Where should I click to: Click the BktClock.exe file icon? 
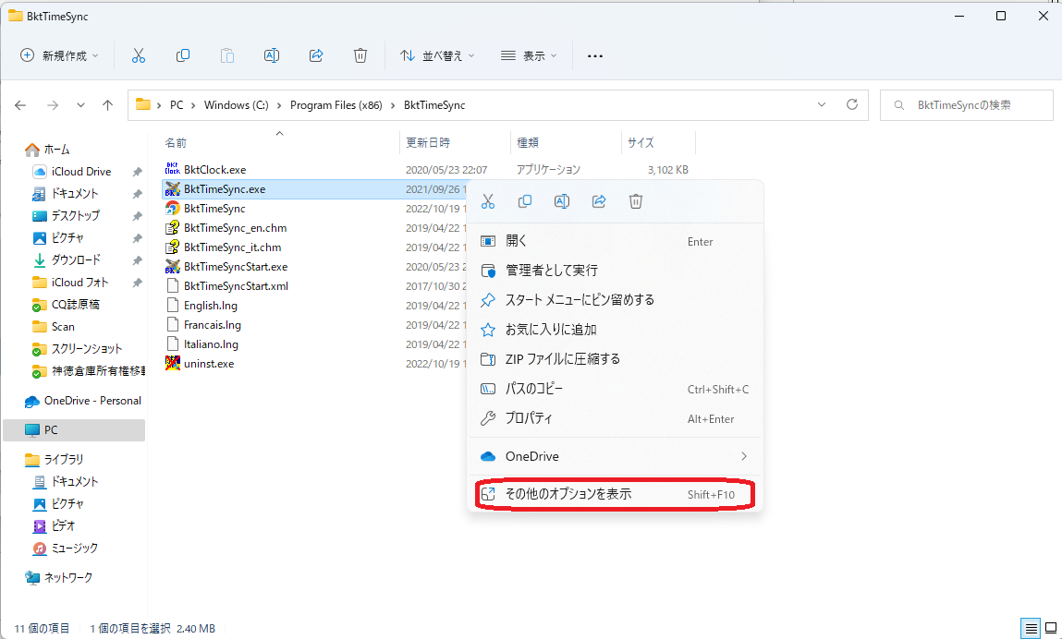click(173, 169)
